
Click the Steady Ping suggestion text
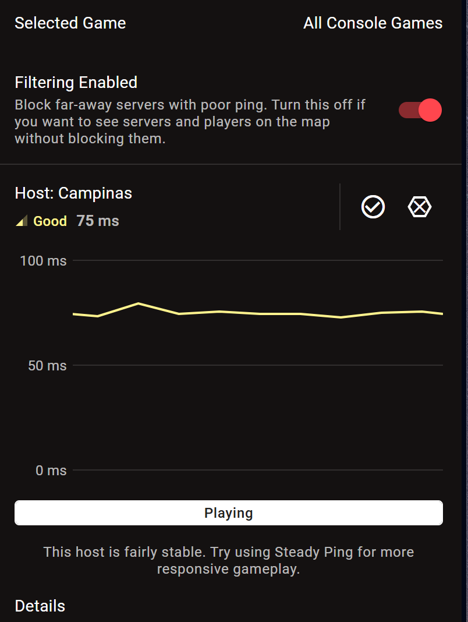click(229, 560)
